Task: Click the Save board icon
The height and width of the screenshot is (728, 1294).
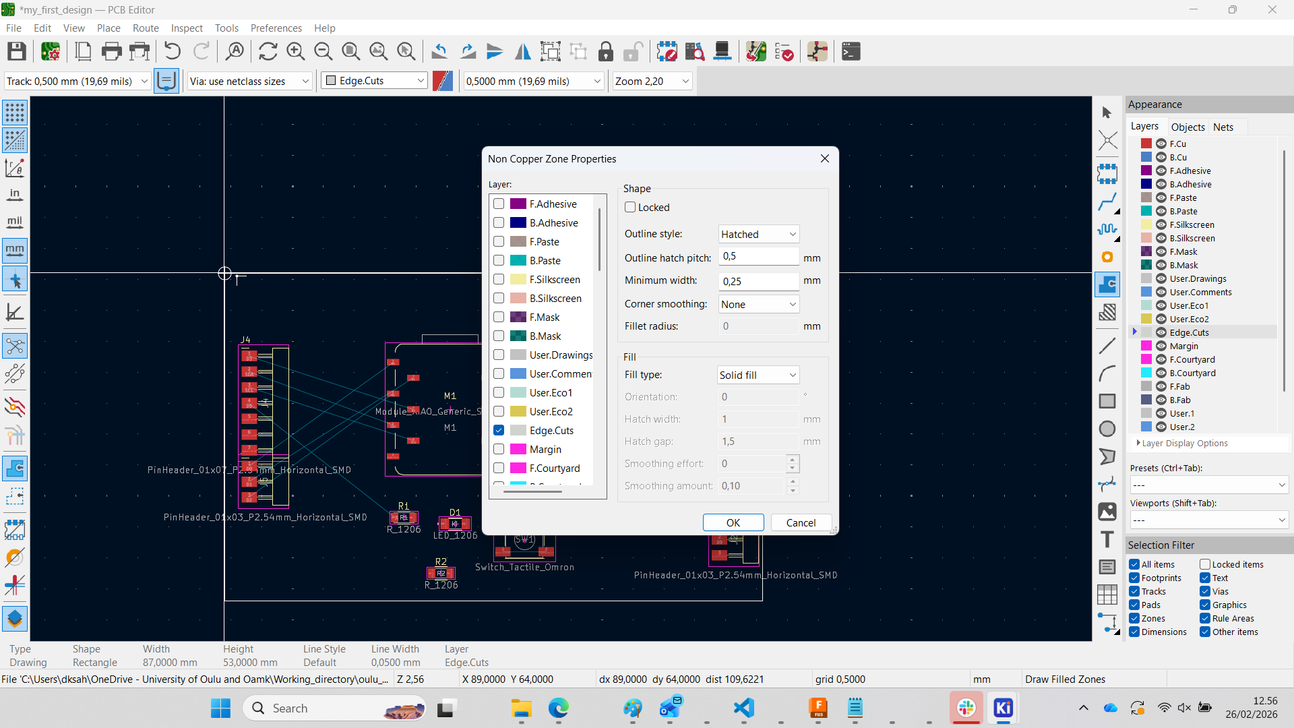Action: [x=16, y=51]
